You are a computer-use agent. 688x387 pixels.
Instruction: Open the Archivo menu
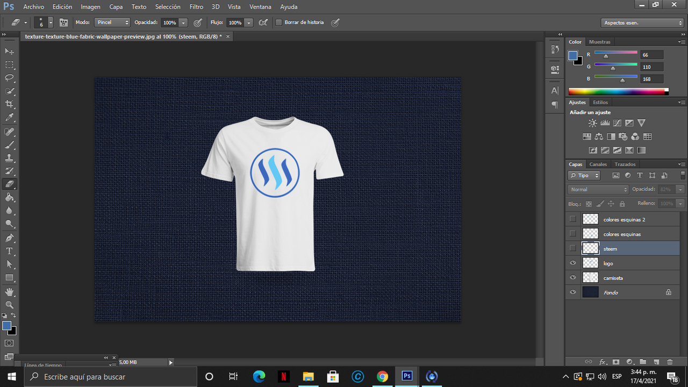34,7
